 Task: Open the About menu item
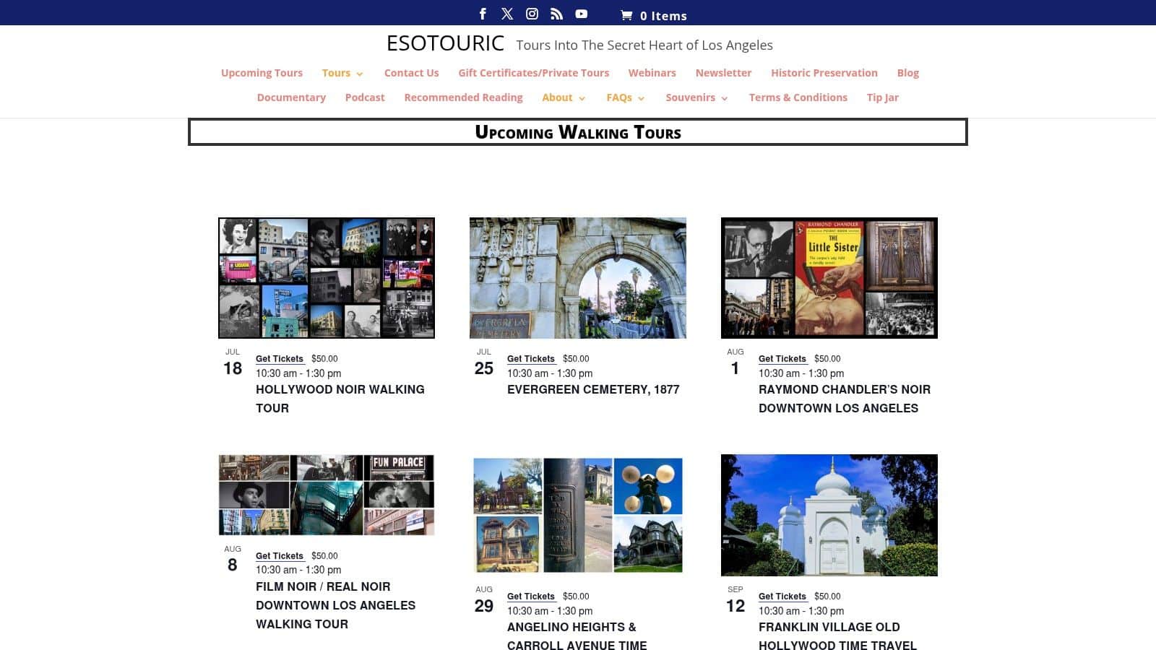(557, 97)
